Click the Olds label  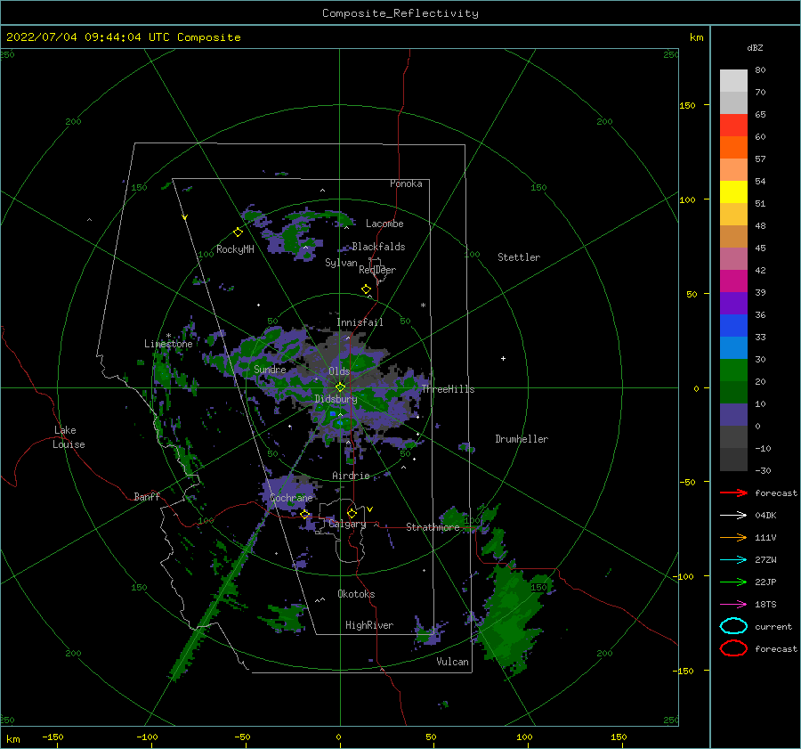coord(339,371)
